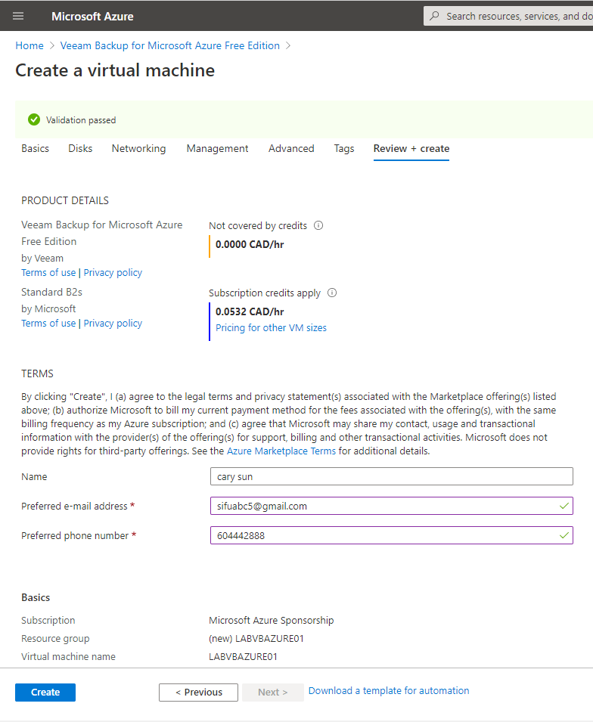The height and width of the screenshot is (722, 593).
Task: Click breadcrumb chevron after Home
Action: pyautogui.click(x=52, y=45)
